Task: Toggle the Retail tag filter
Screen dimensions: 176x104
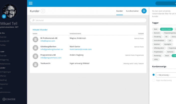Action: click(167, 55)
